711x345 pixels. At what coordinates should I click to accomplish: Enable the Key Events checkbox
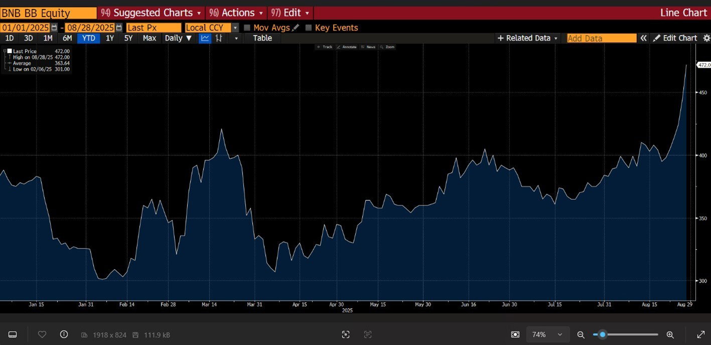point(309,28)
